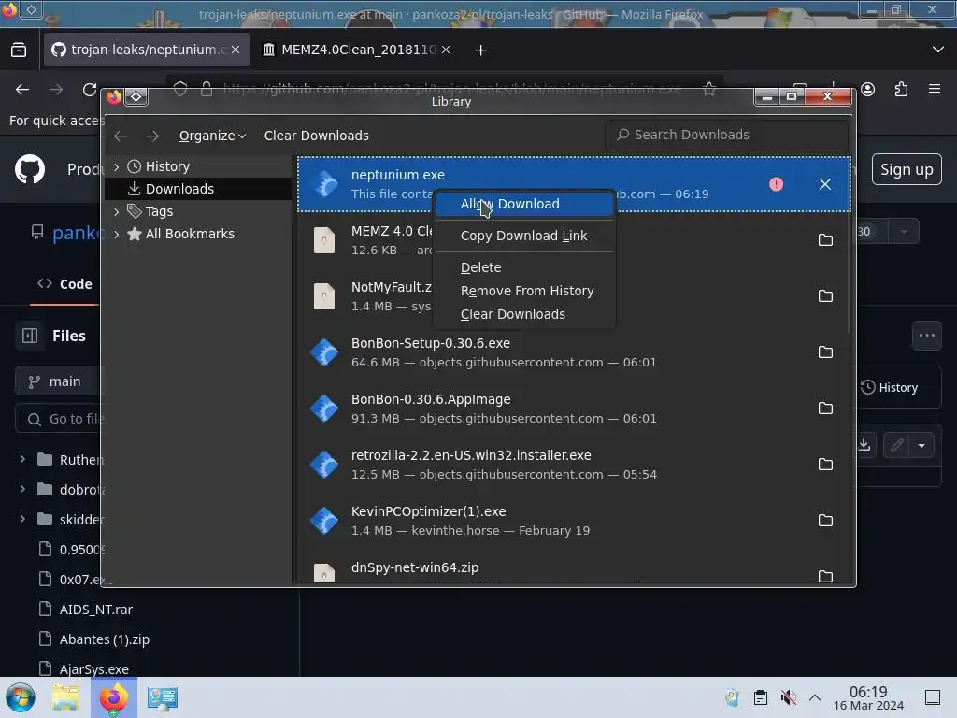Click Sign up on GitHub page
957x718 pixels.
click(907, 169)
